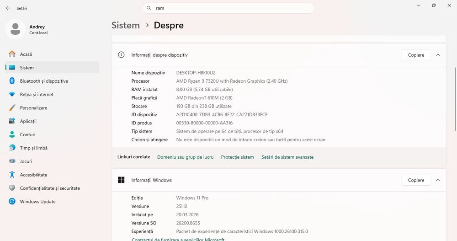Click the 8,00 GB RAM value

coord(204,89)
